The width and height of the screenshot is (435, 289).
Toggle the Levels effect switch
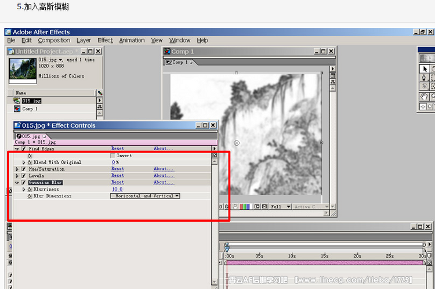click(24, 176)
